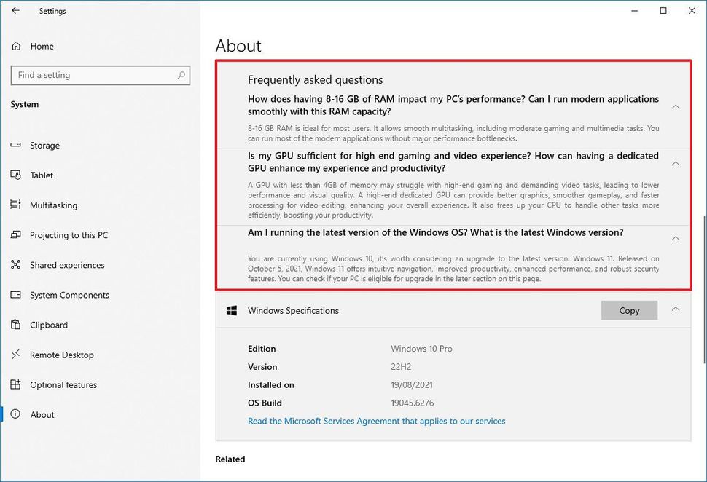
Task: Select Multitasking in the sidebar
Action: 52,205
